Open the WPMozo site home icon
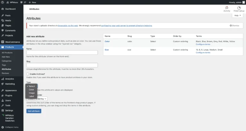246x131 pixels. click(x=8, y=2)
